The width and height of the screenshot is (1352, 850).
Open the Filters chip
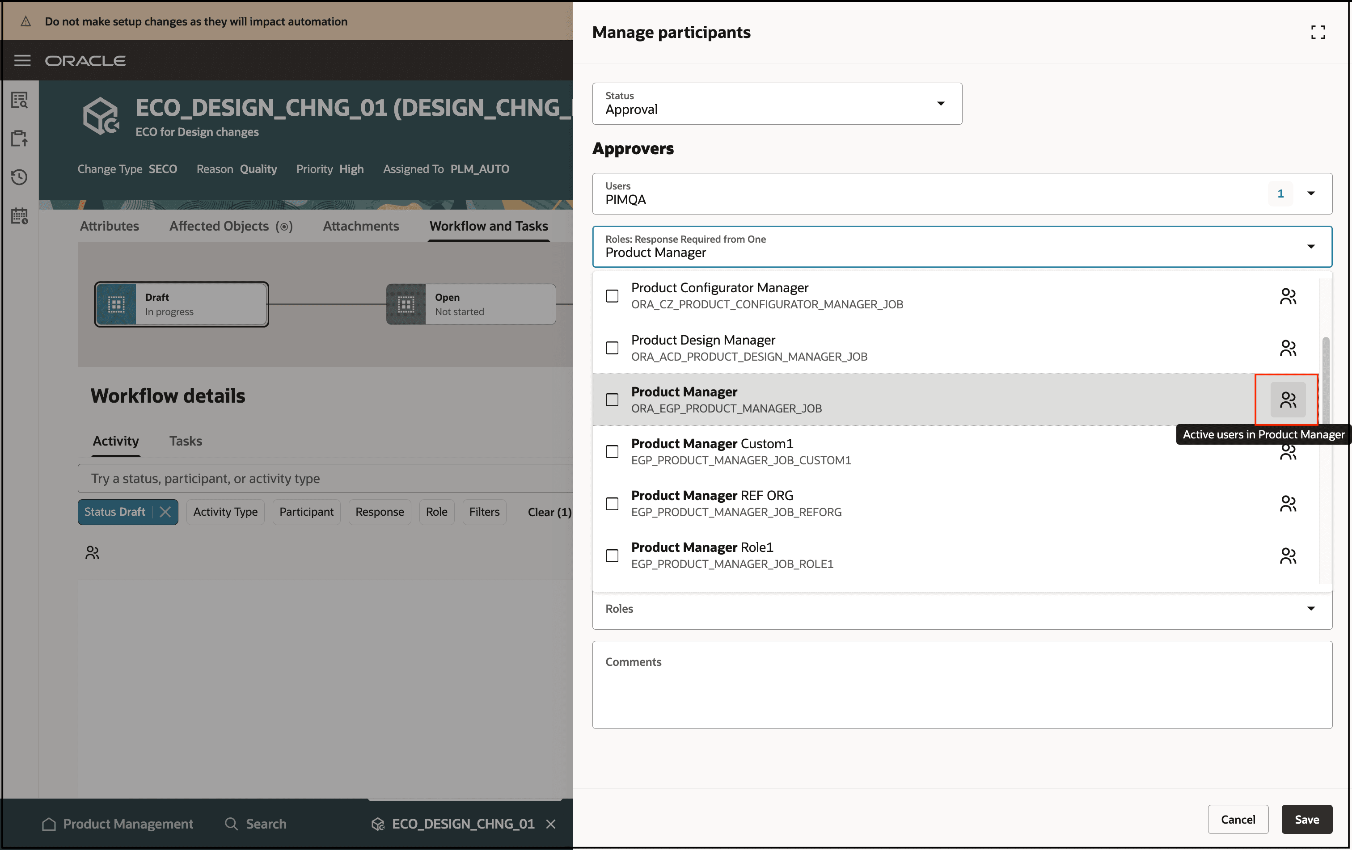click(x=485, y=512)
